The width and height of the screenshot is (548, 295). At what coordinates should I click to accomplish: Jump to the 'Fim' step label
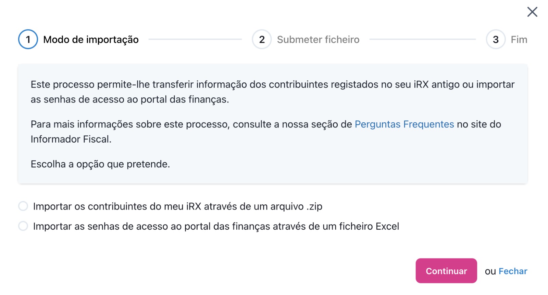pos(519,40)
